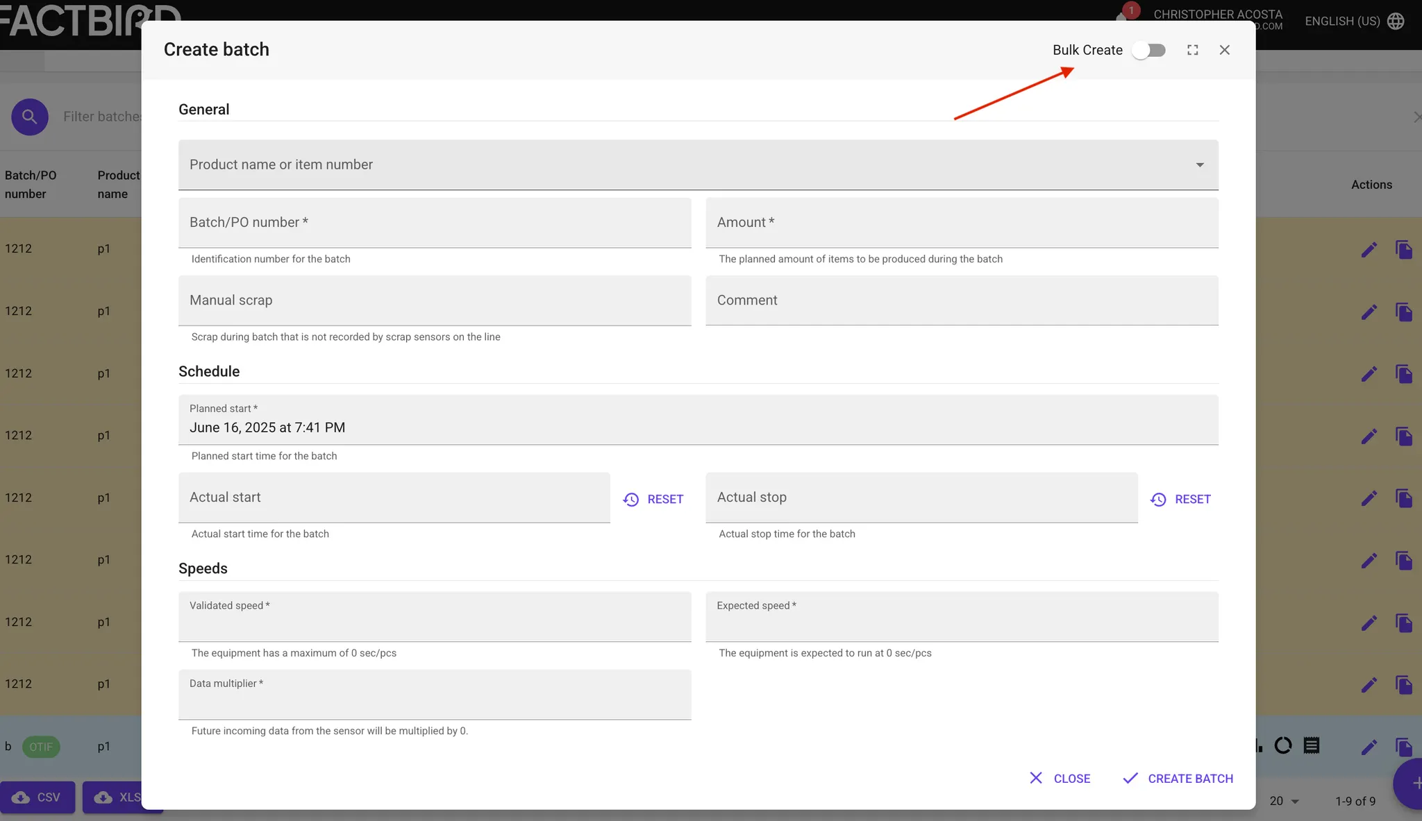
Task: Click the Batch/PO number field
Action: coord(435,223)
